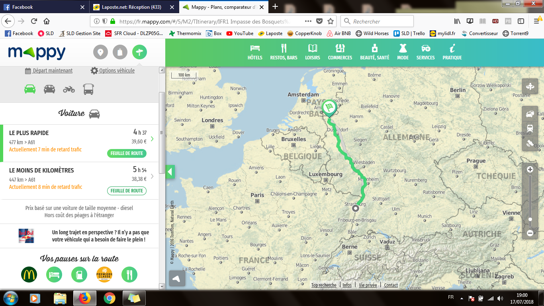The height and width of the screenshot is (306, 544).
Task: Switch to the Facebook browser tab
Action: pos(45,7)
